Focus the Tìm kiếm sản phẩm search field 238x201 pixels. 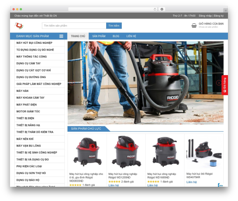click(x=74, y=26)
